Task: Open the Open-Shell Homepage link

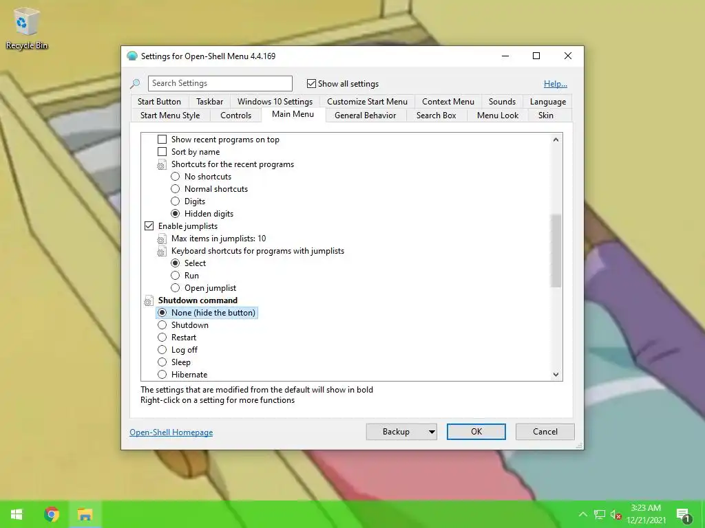Action: 171,432
